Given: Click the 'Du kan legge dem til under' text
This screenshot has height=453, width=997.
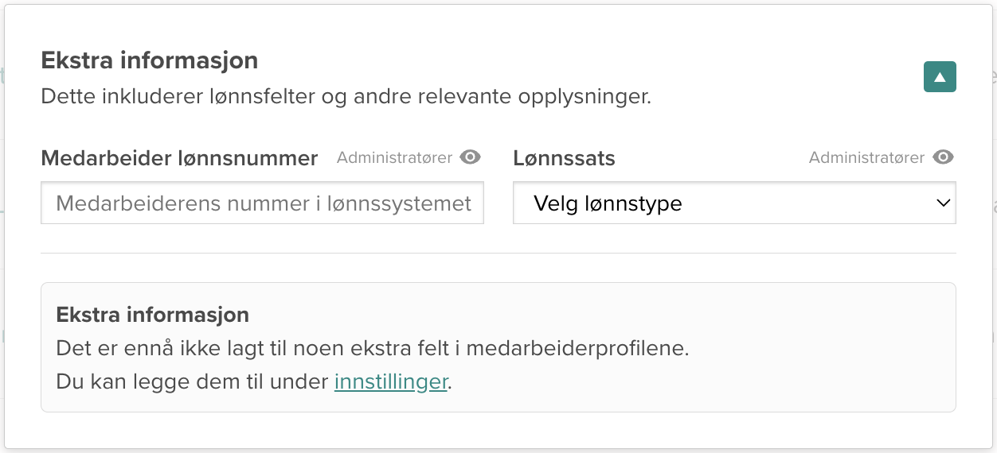Looking at the screenshot, I should pyautogui.click(x=193, y=381).
